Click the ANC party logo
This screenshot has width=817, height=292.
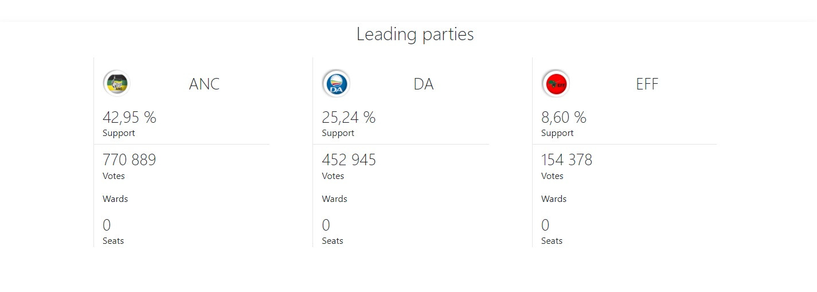point(116,84)
